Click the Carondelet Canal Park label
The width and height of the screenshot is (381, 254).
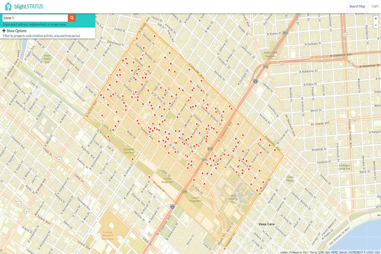click(129, 152)
